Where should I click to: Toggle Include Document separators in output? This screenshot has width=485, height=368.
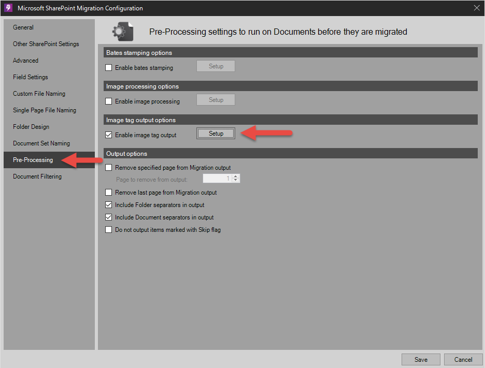pos(109,217)
